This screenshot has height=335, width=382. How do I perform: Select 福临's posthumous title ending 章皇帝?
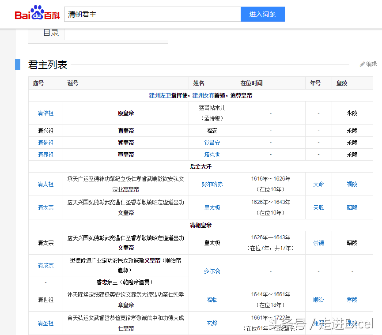126,300
